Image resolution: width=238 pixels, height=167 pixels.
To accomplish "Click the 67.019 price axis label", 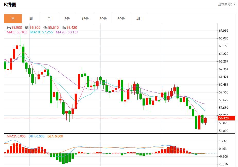I will coord(223,31).
